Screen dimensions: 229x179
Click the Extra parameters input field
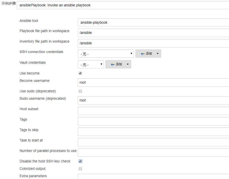(153, 176)
